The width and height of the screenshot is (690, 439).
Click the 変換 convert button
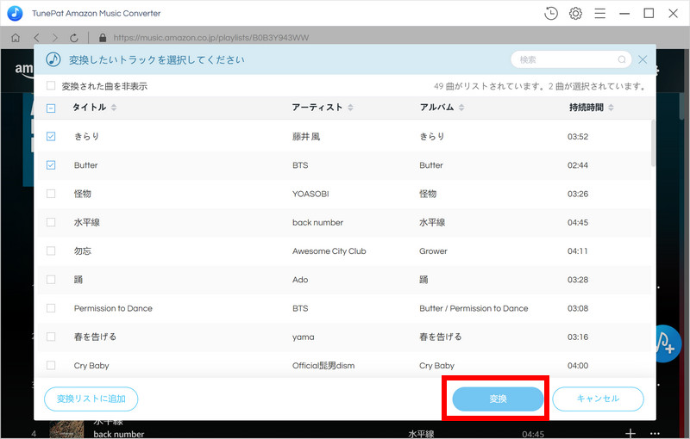click(498, 399)
